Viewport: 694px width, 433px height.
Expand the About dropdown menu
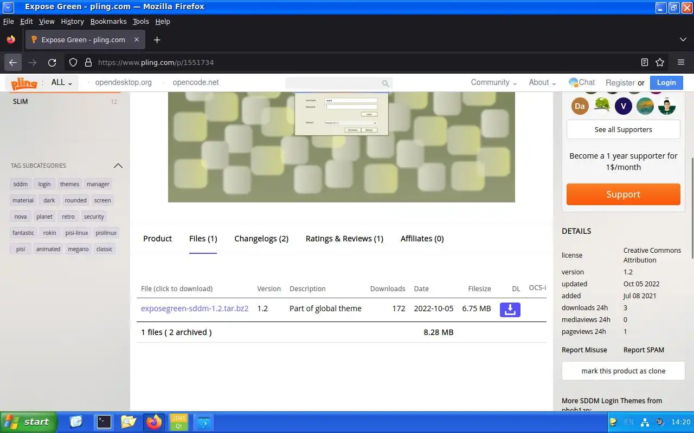[x=543, y=82]
